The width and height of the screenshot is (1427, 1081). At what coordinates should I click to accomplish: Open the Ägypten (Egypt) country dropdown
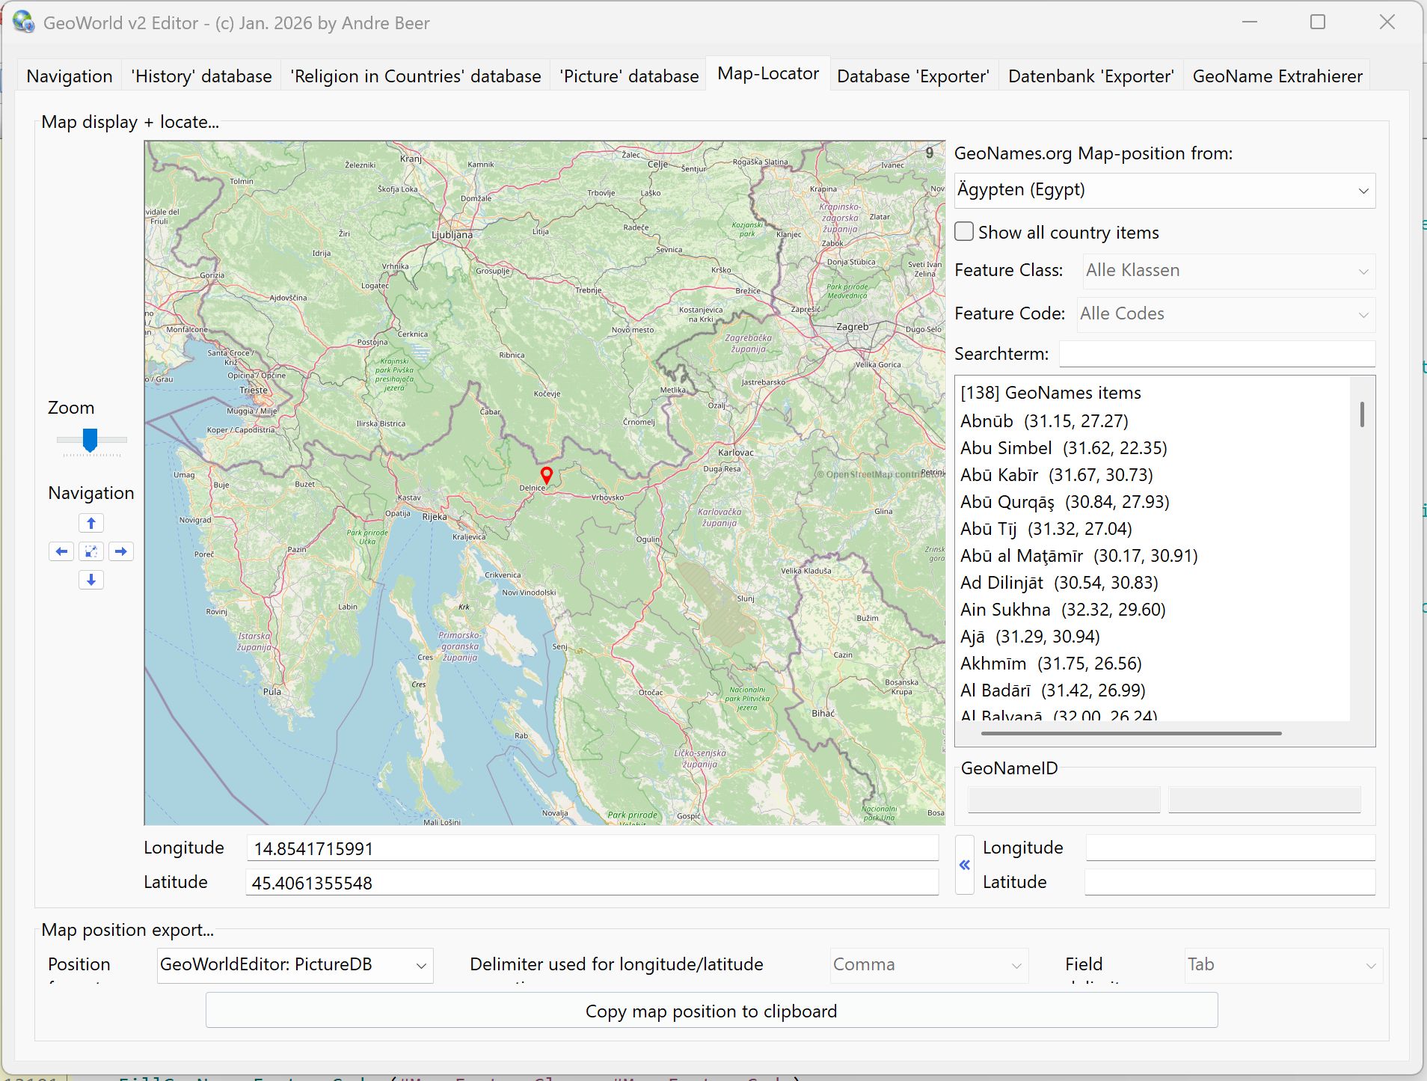(1164, 191)
